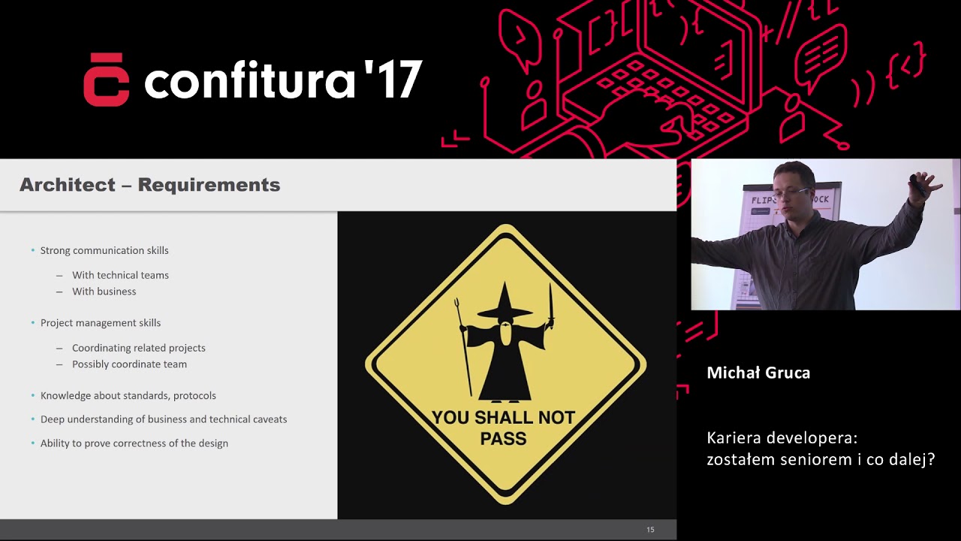961x541 pixels.
Task: Select the "With technical teams" sub-bullet
Action: tap(120, 275)
